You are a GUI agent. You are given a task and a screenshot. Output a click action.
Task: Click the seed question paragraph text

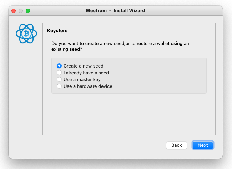pos(120,46)
